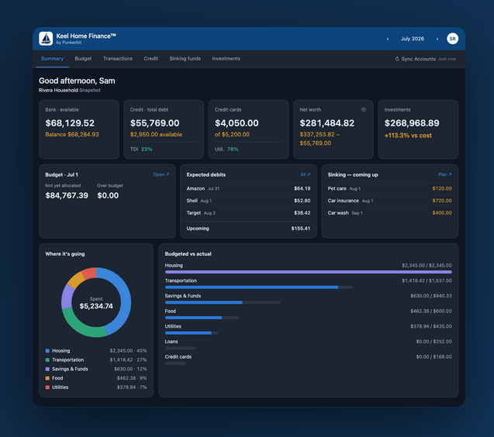Click the Open link on Budget card

click(161, 174)
